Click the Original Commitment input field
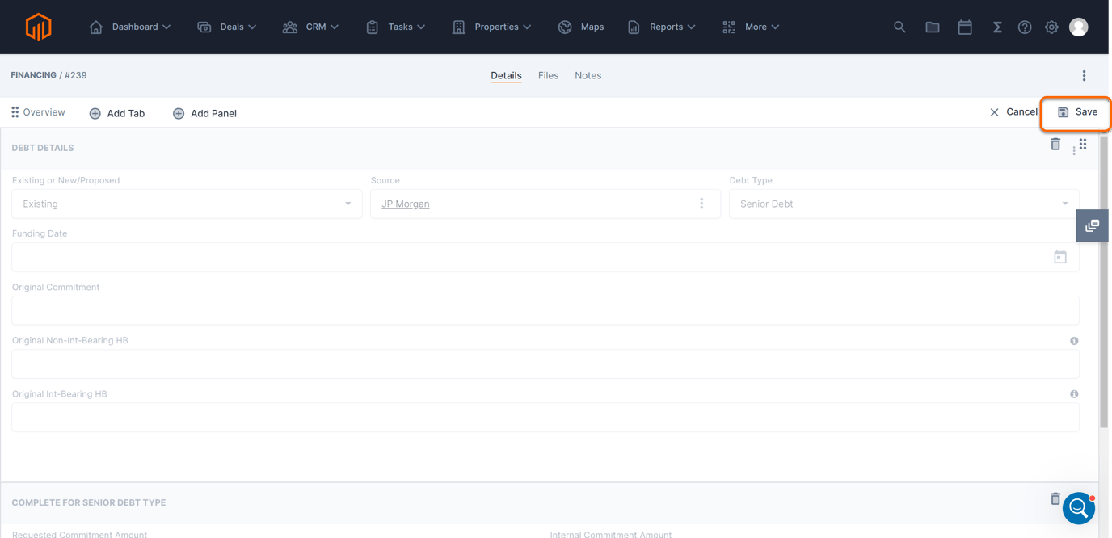Viewport: 1112px width, 538px height. coord(545,310)
